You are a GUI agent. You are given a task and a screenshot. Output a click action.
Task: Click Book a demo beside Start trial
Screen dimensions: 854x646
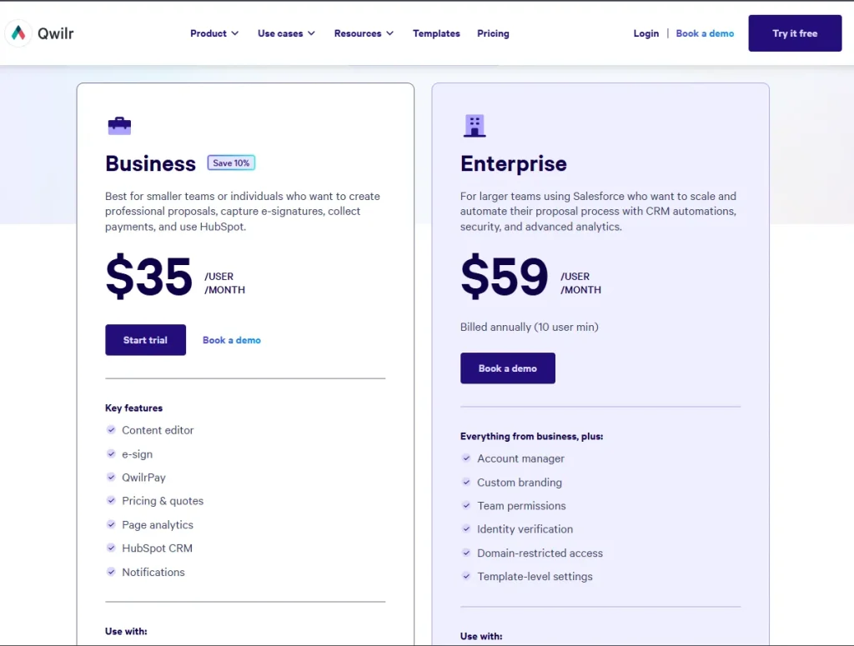pos(232,340)
